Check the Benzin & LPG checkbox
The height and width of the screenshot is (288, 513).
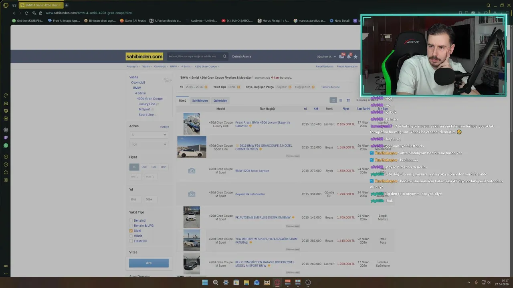tap(131, 226)
